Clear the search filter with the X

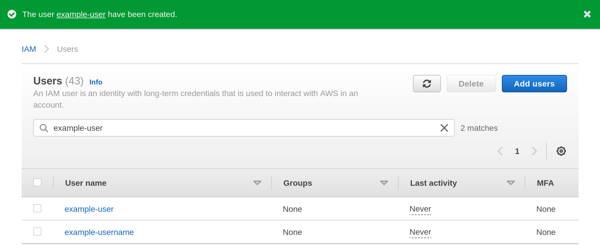point(444,128)
